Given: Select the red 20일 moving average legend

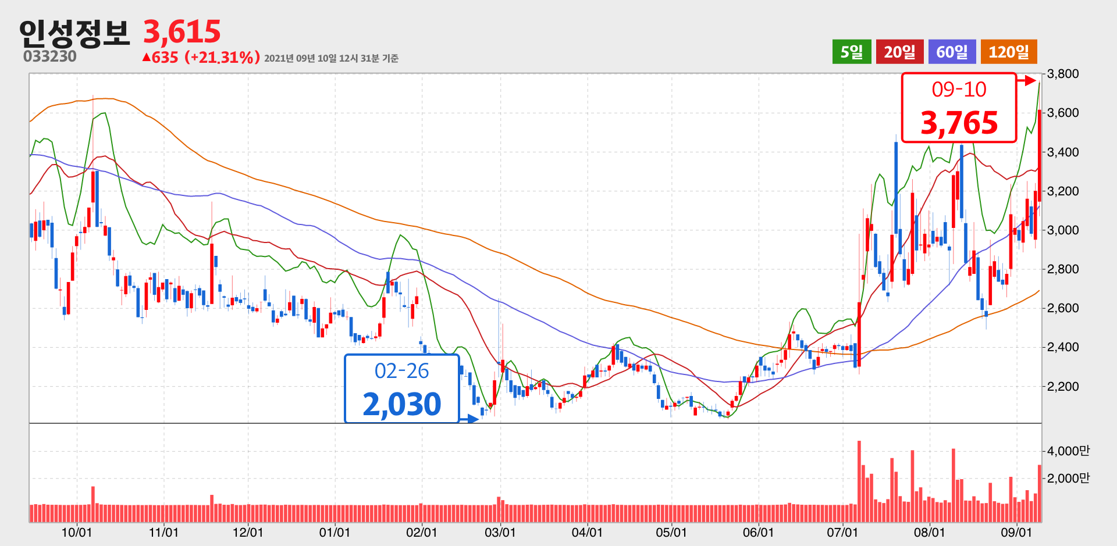Looking at the screenshot, I should click(x=899, y=52).
